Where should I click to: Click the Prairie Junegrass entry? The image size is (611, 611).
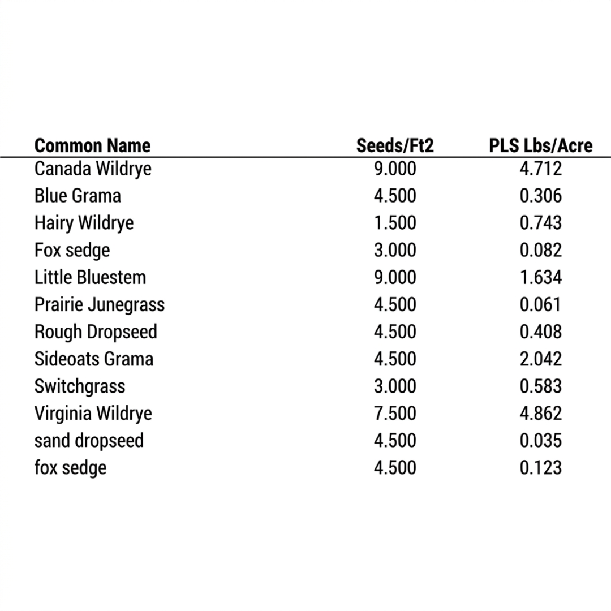click(x=100, y=304)
